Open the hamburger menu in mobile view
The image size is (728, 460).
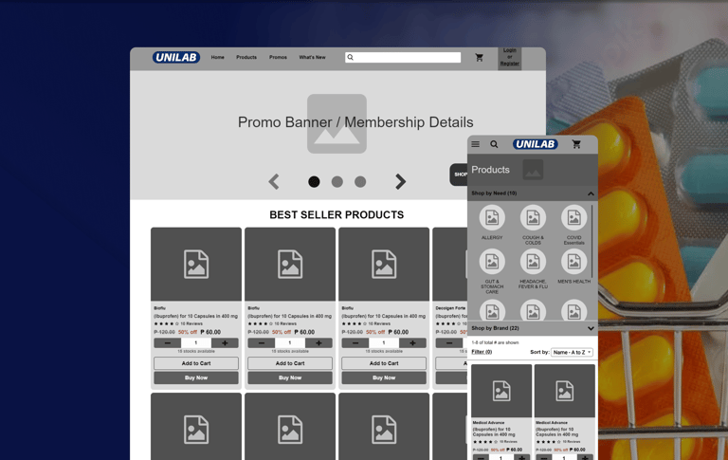pos(476,144)
